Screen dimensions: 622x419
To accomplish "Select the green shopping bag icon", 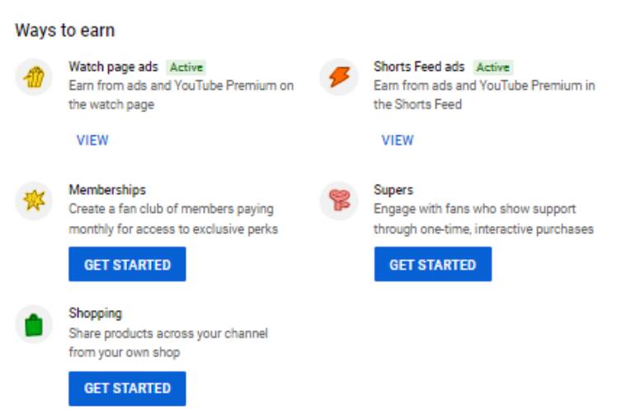I will (x=34, y=324).
